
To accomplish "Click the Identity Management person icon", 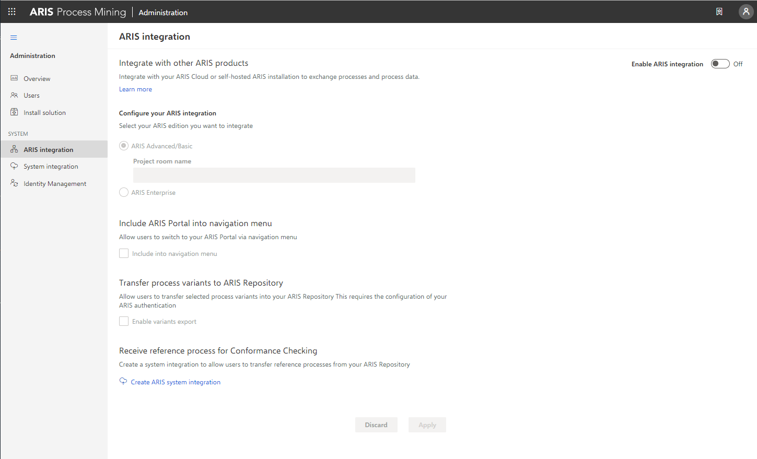I will click(14, 183).
